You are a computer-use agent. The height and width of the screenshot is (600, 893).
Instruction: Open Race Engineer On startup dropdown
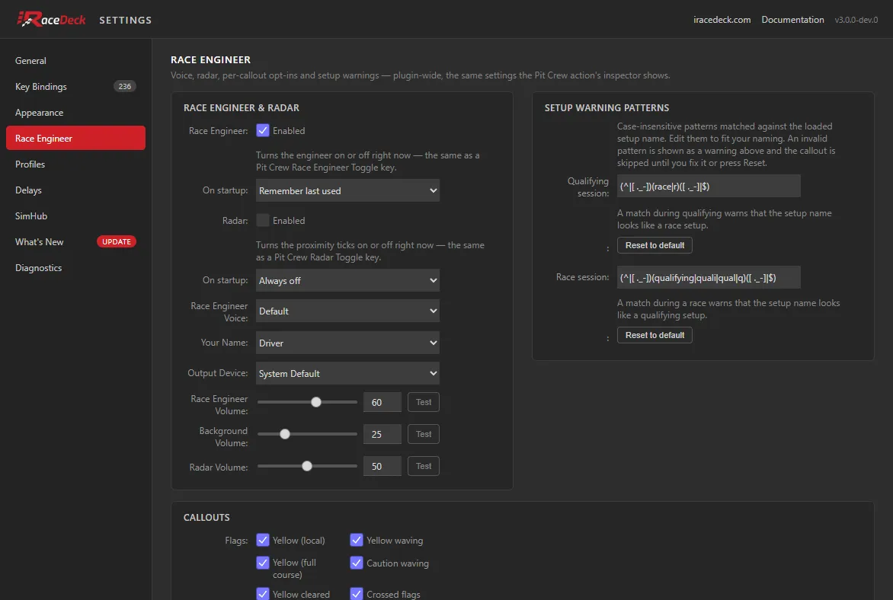pos(347,190)
